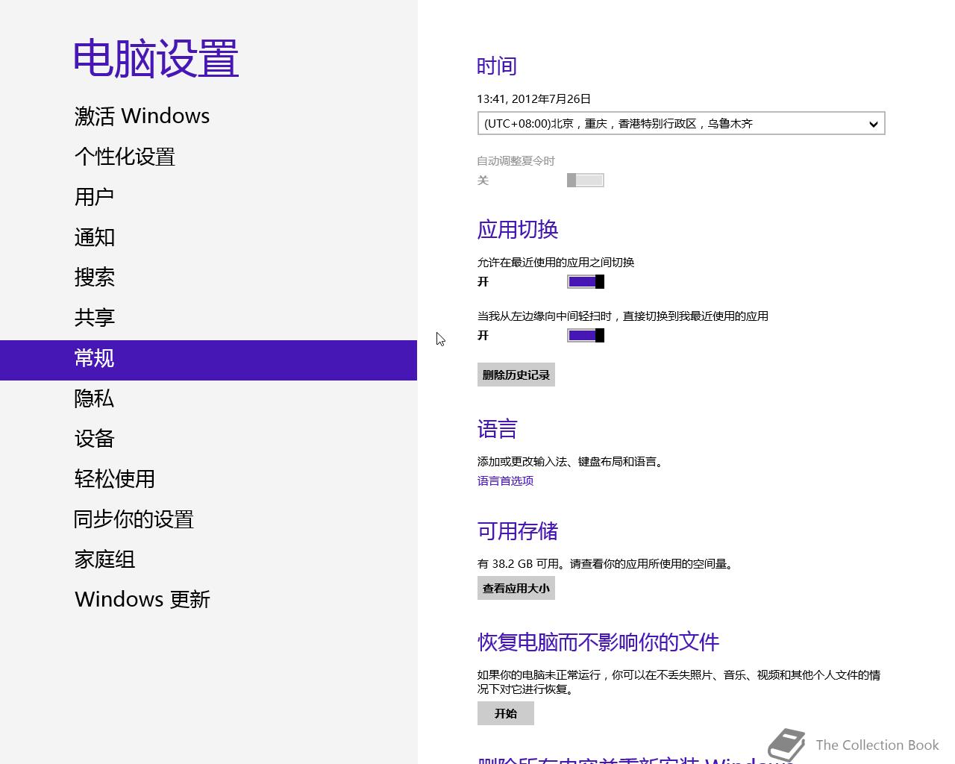Open 轻松使用 settings
The height and width of the screenshot is (764, 955).
click(114, 479)
